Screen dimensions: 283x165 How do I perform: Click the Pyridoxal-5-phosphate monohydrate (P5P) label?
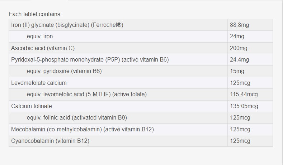coord(90,59)
